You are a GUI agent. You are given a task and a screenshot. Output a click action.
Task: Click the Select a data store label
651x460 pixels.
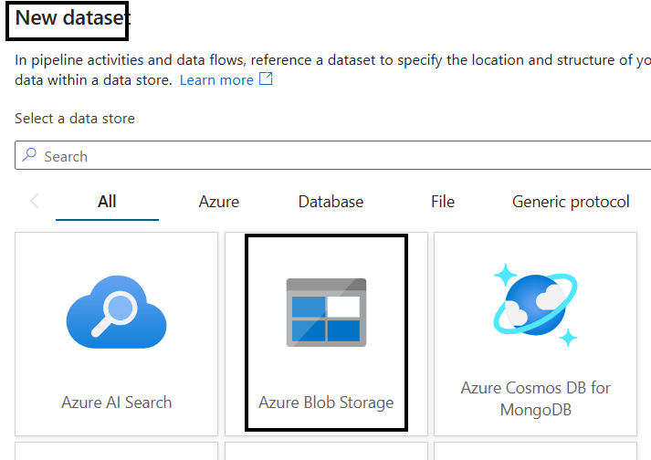coord(75,119)
